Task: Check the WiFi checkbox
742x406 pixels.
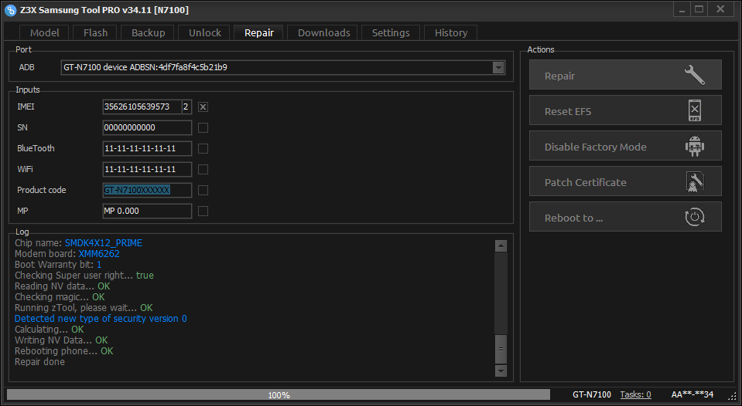Action: click(x=203, y=170)
